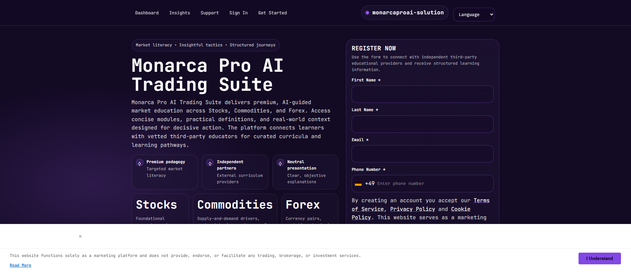Go to Insights in the navigation
This screenshot has width=631, height=273.
point(179,13)
